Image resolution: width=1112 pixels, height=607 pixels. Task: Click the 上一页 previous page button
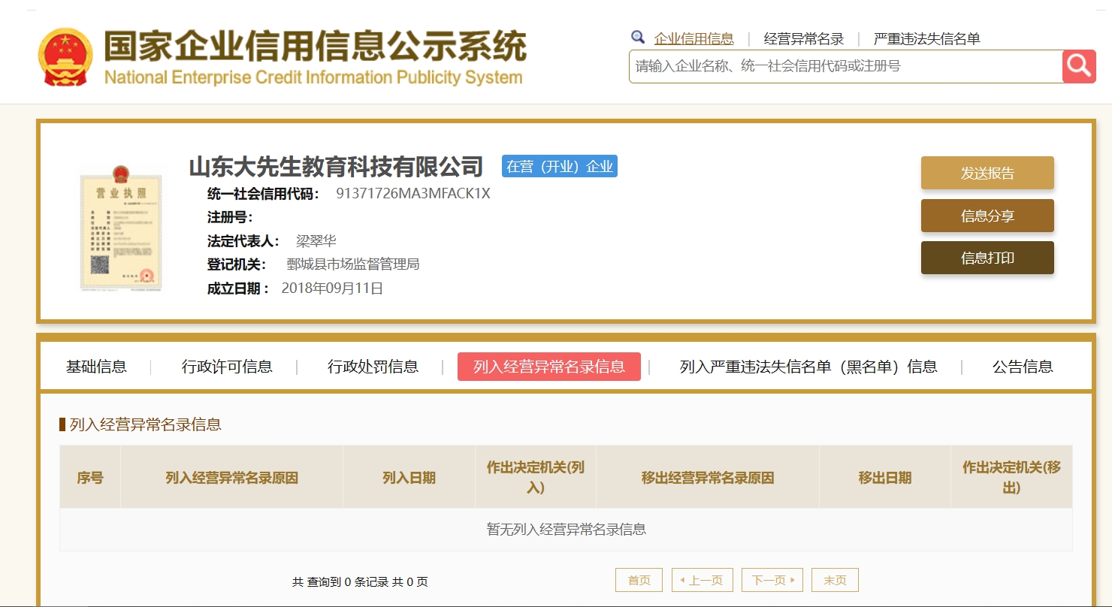tap(703, 580)
